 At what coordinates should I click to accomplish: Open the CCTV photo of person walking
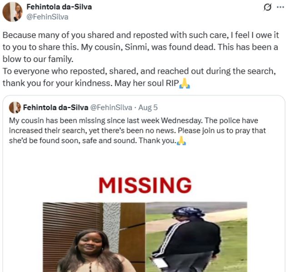pyautogui.click(x=196, y=237)
